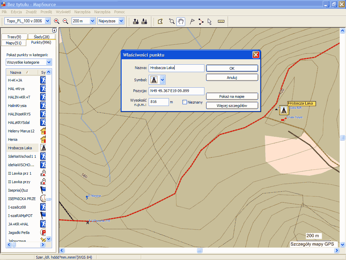Select the zoom tool in toolbar
This screenshot has height=260, width=346.
coord(171,21)
